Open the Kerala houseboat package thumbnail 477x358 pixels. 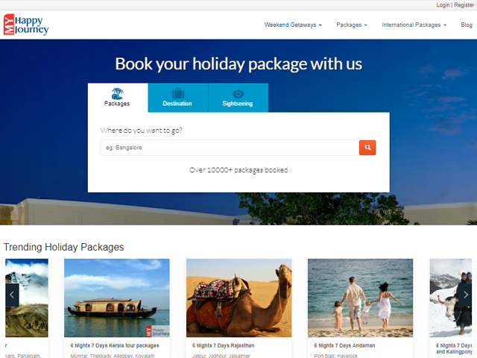pos(117,298)
